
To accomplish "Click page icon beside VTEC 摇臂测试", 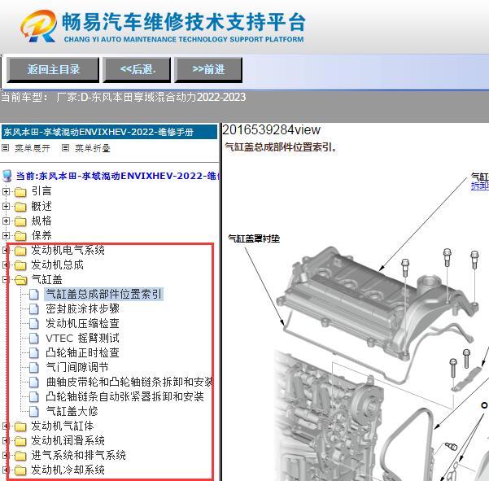I will [x=34, y=338].
